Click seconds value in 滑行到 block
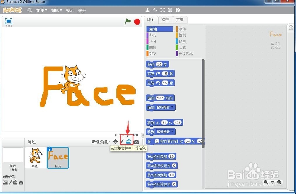Screen dimensions: 296x194 point(157,141)
